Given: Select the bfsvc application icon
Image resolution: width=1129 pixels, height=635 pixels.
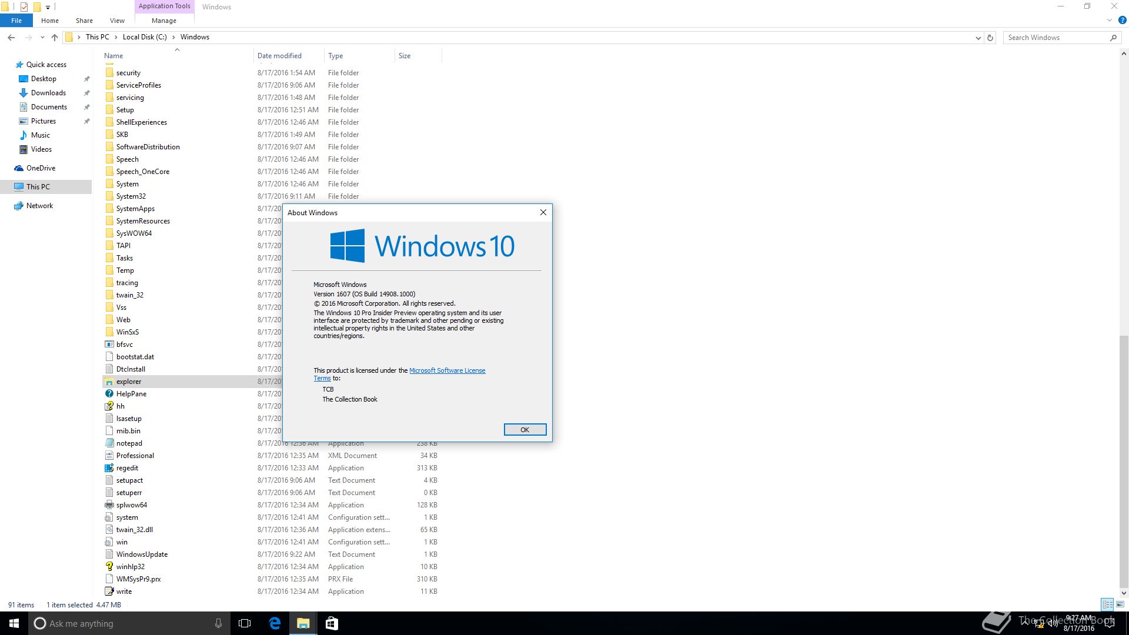Looking at the screenshot, I should tap(109, 345).
